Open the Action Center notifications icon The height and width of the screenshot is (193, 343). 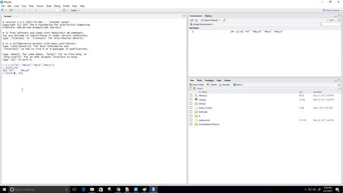coord(338,189)
